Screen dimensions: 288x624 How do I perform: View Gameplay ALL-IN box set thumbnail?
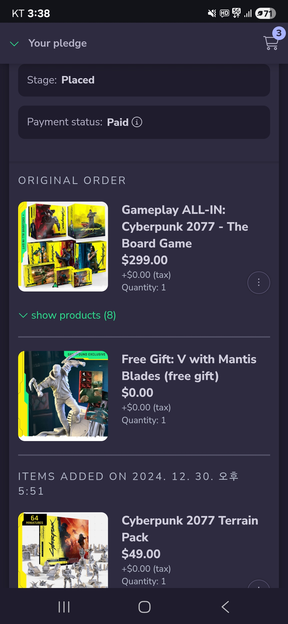point(63,246)
